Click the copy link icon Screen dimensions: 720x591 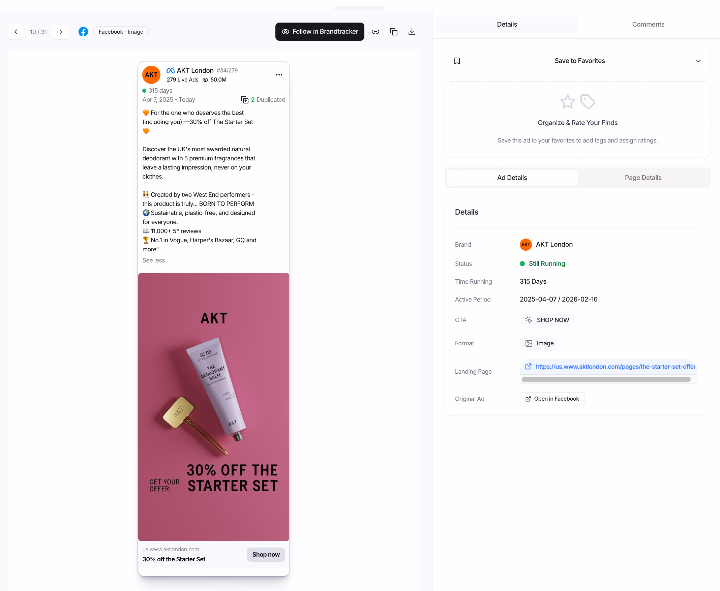click(x=375, y=32)
